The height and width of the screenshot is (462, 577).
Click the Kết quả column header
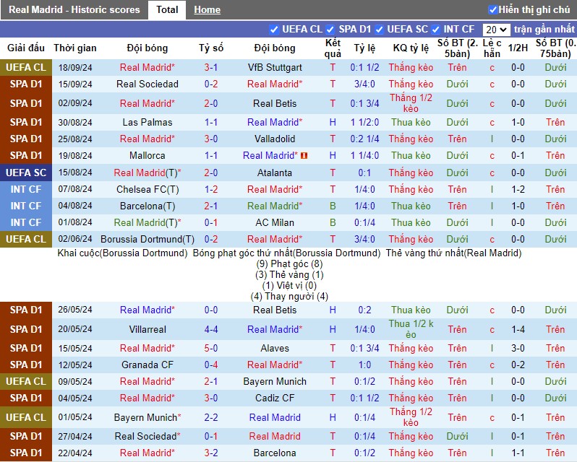tap(333, 48)
